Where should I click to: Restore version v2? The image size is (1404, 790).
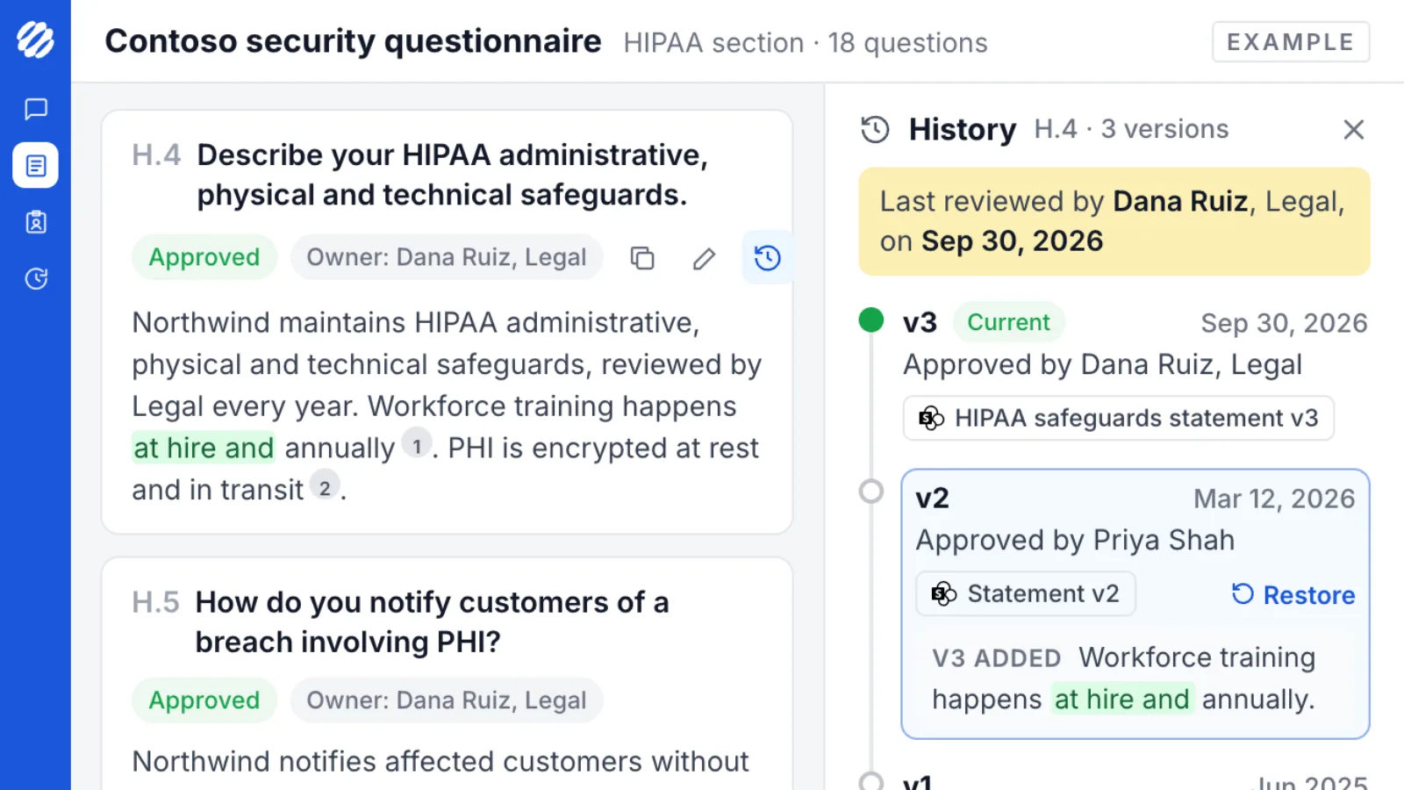(1293, 595)
